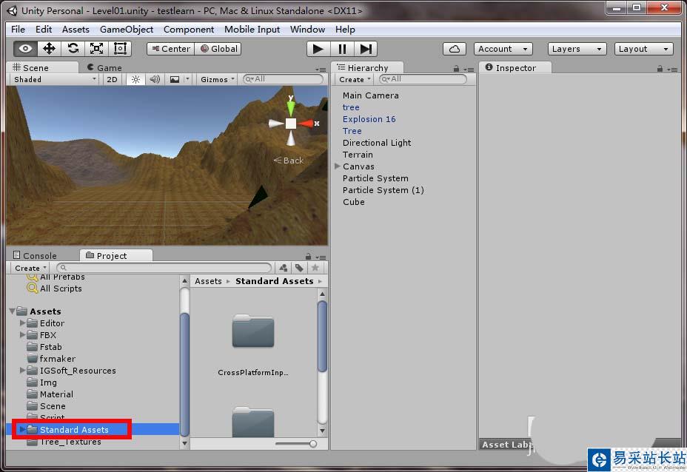Open the Gizmos dropdown
The height and width of the screenshot is (472, 687).
[218, 79]
